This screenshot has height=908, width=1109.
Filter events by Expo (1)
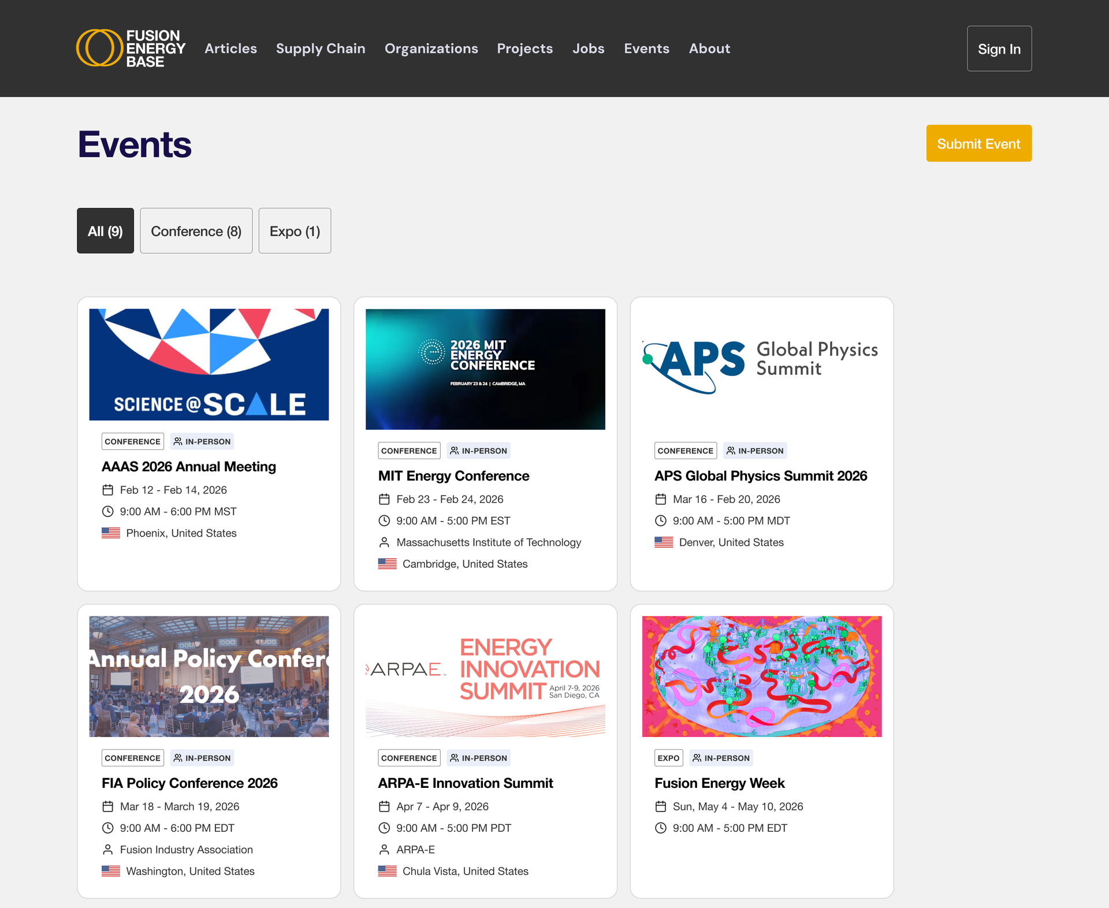tap(295, 230)
